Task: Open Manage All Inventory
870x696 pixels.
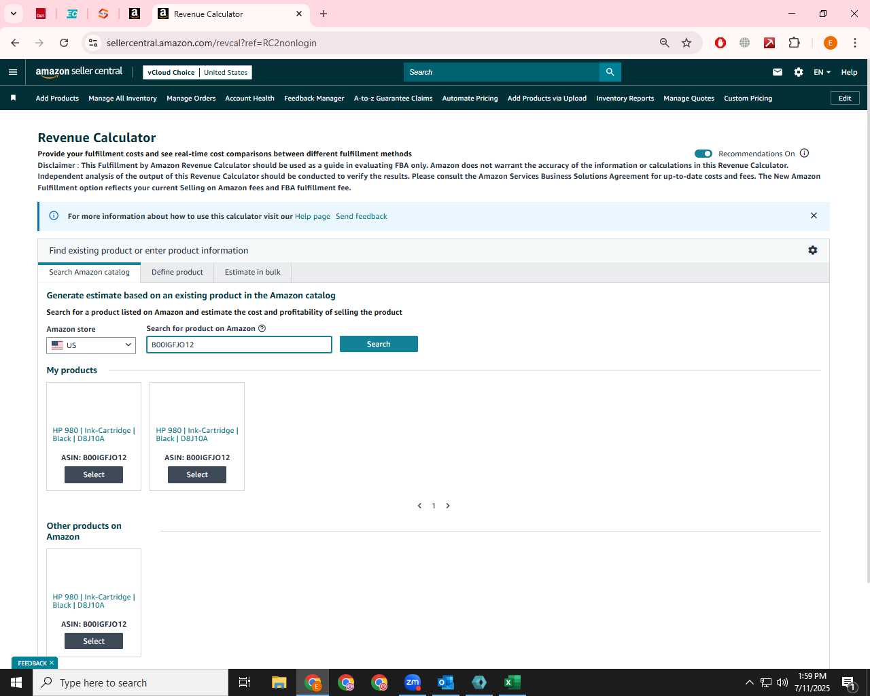Action: tap(122, 98)
